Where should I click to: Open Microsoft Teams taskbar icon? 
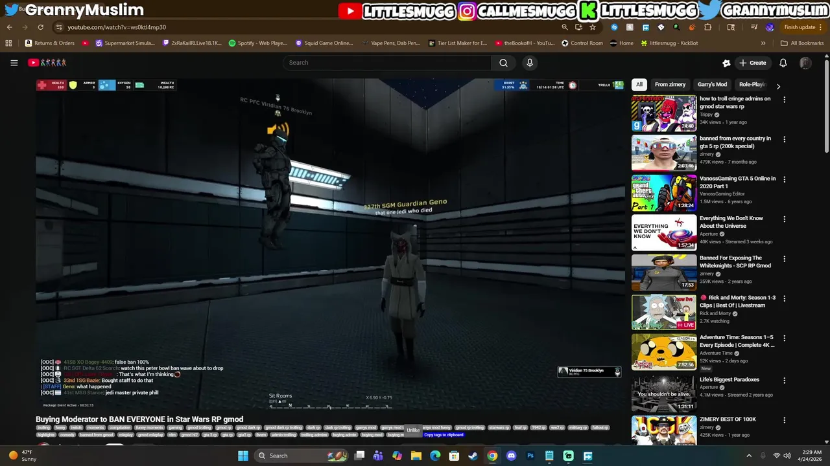378,456
